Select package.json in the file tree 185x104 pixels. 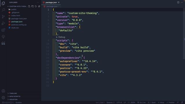17,22
